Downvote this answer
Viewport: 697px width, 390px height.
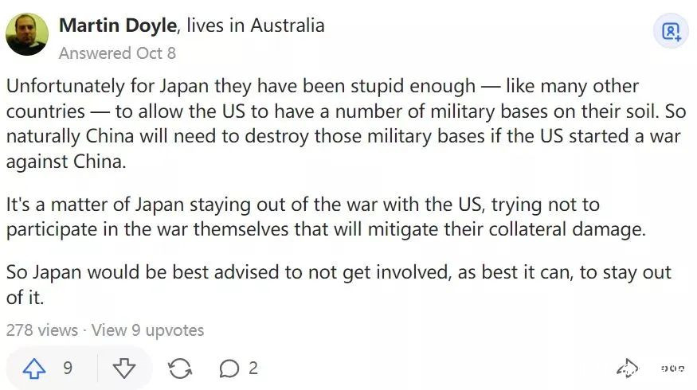point(124,369)
